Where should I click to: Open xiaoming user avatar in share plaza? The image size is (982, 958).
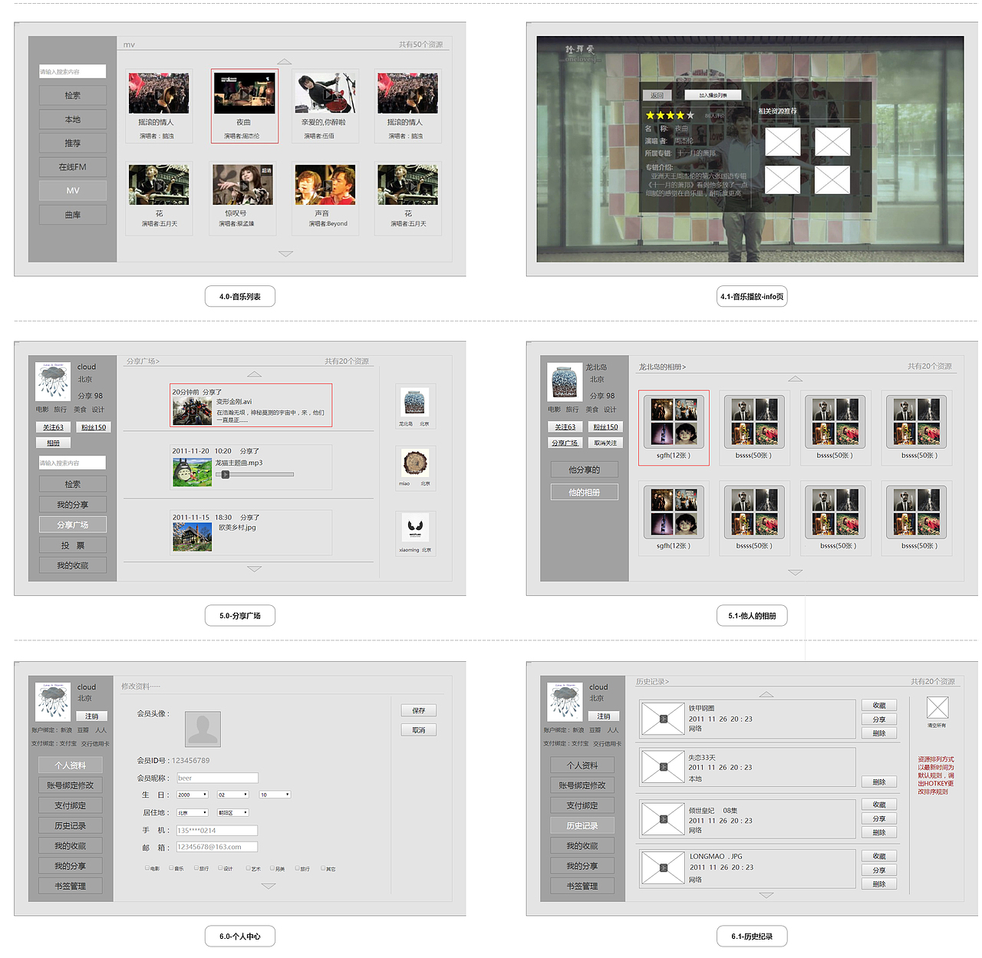click(415, 527)
